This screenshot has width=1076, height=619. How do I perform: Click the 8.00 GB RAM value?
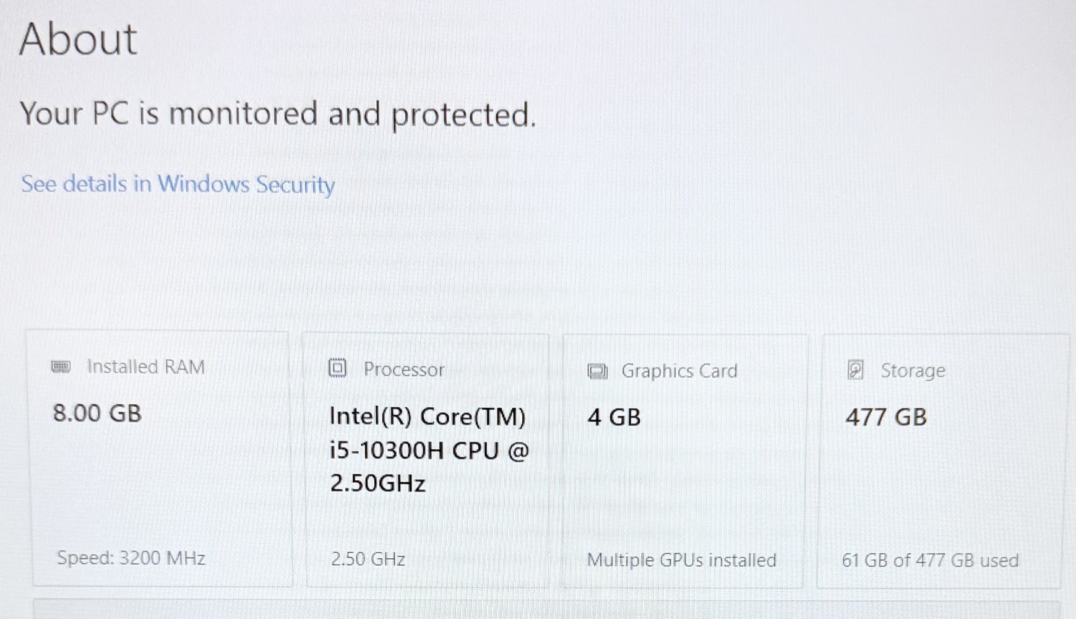coord(97,413)
